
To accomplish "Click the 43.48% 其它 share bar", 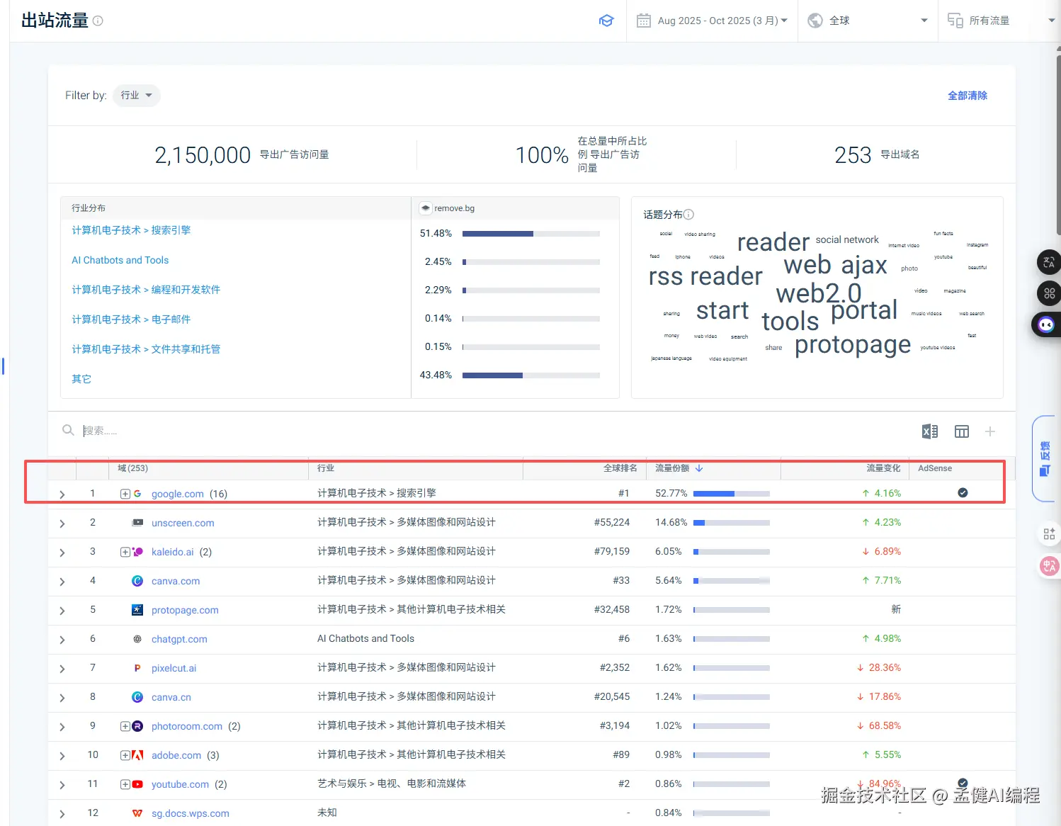I will click(531, 375).
